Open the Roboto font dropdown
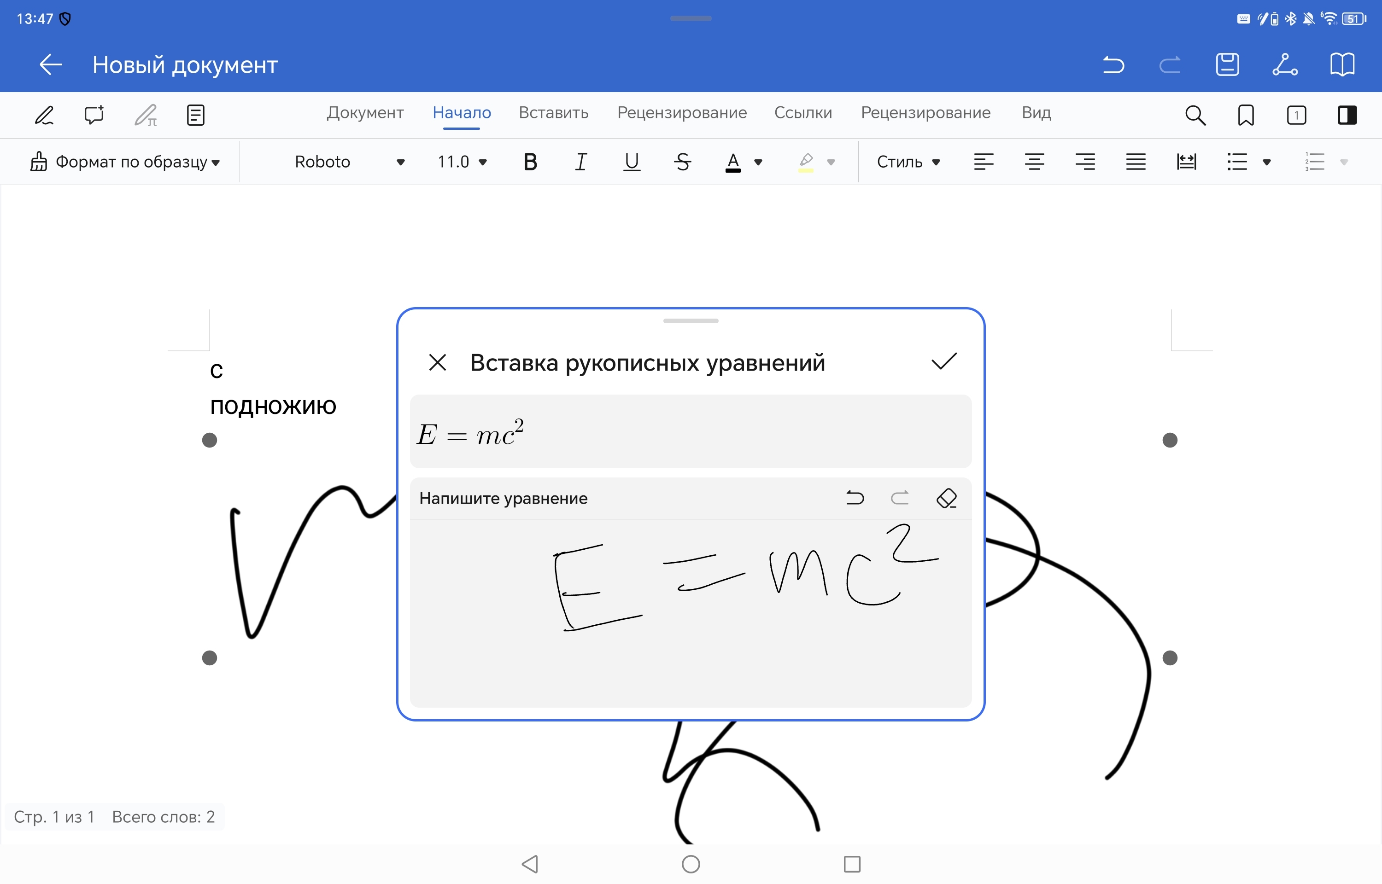 349,162
